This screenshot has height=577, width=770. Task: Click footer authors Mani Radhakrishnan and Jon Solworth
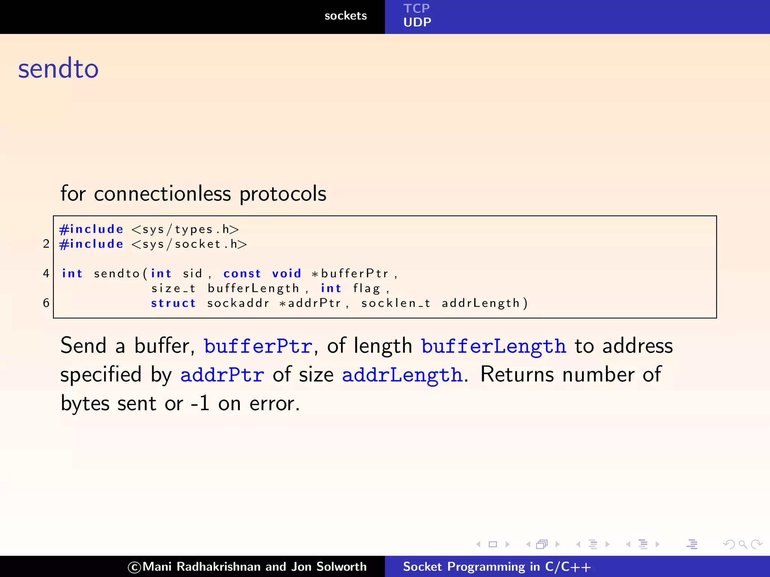tap(247, 566)
